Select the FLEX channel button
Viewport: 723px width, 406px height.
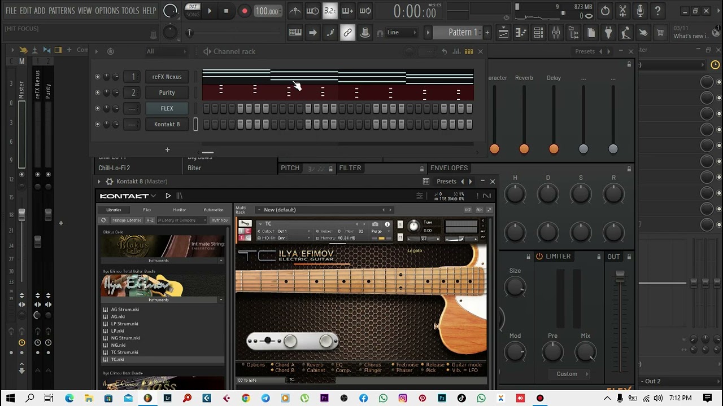[167, 108]
